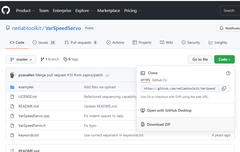Open the keywords.txt file name

point(29,135)
